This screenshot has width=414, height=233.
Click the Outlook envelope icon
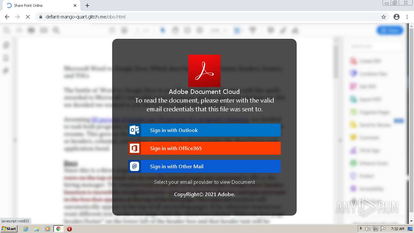[135, 130]
